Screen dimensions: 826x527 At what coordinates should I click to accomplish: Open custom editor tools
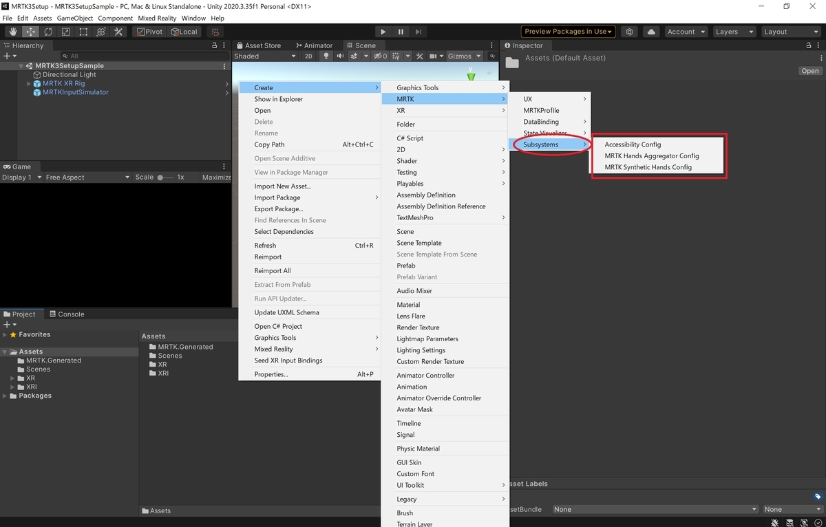pyautogui.click(x=118, y=32)
